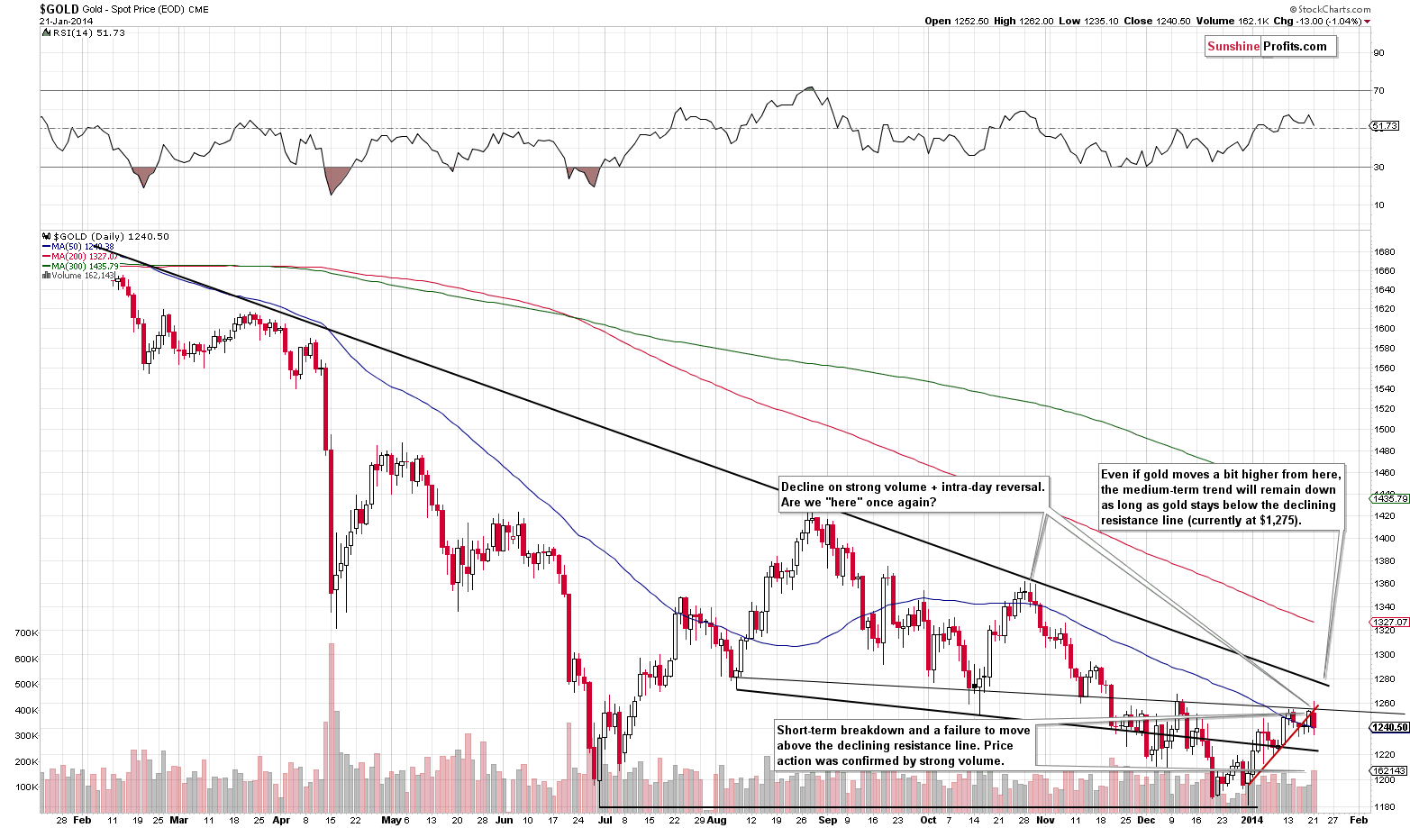Click the StockCharts.com copyright text
The width and height of the screenshot is (1410, 828).
click(1329, 9)
